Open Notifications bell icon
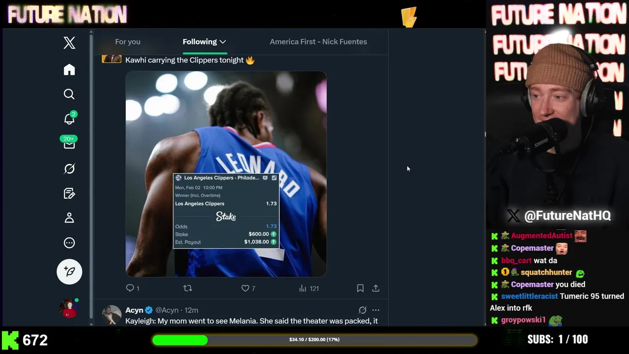 click(x=69, y=118)
